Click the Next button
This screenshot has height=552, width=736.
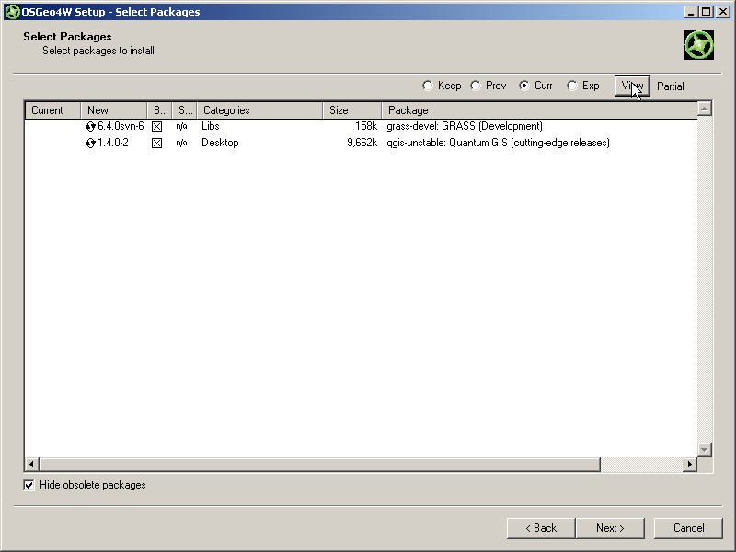[x=610, y=528]
